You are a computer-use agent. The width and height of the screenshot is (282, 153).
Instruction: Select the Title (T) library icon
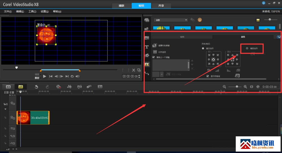click(x=147, y=47)
